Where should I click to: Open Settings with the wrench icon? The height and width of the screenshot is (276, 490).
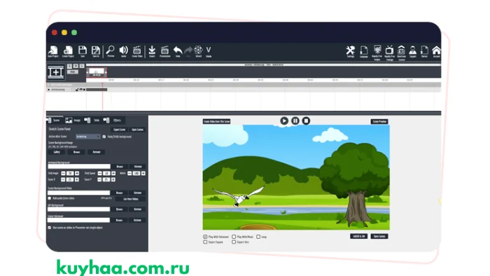click(350, 52)
